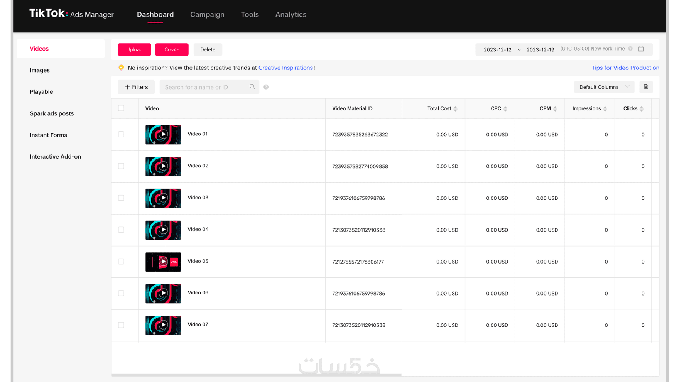This screenshot has height=382, width=679.
Task: Play the Video 04 thumbnail
Action: (x=163, y=230)
